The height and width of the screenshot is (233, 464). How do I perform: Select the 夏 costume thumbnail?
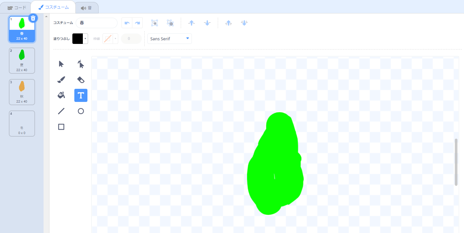[22, 60]
